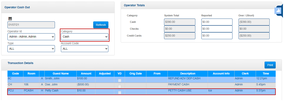
Task: Click the 5:45pm time cell
Action: [x=266, y=86]
